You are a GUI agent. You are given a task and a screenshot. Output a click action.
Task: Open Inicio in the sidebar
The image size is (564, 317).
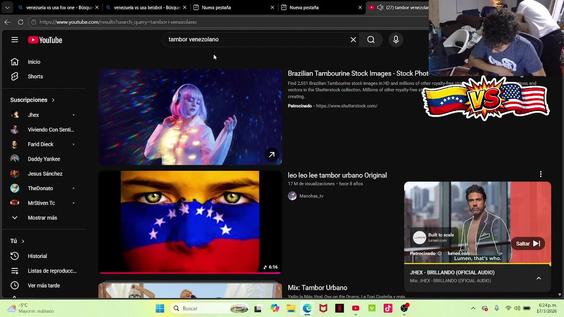[43, 62]
